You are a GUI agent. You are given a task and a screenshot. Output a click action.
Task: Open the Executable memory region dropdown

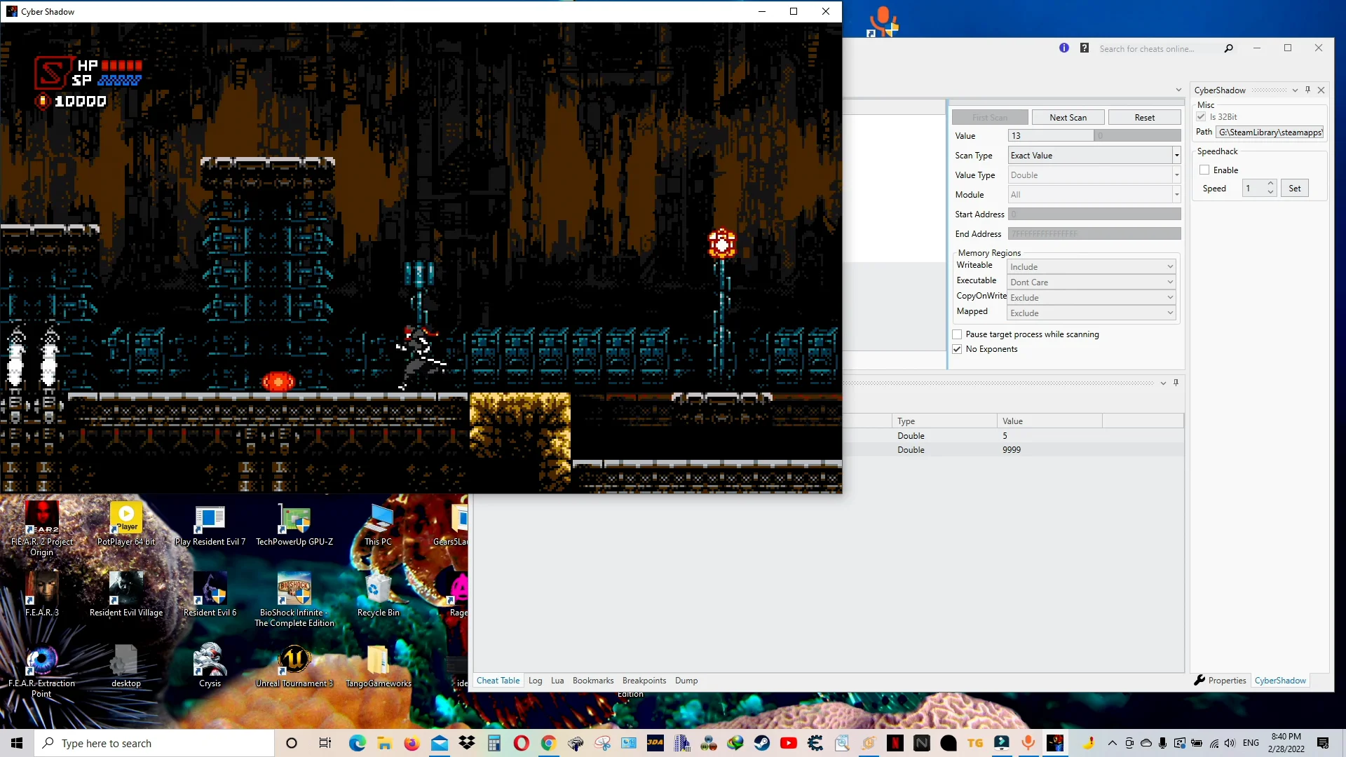pos(1169,282)
